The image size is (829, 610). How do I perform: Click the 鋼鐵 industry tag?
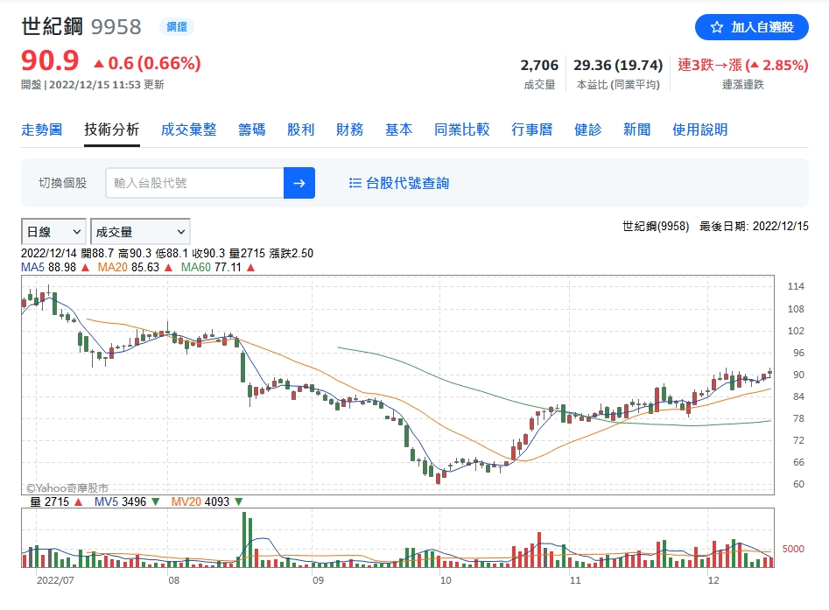point(177,26)
